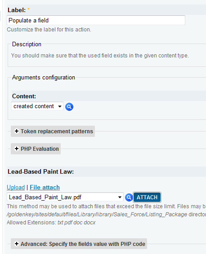The width and height of the screenshot is (206, 254).
Task: Click the plus icon before Token replacement patterns
Action: point(17,131)
